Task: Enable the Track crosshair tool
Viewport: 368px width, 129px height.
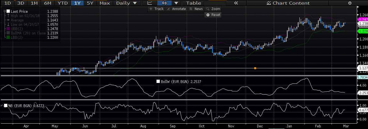Action: click(156, 9)
